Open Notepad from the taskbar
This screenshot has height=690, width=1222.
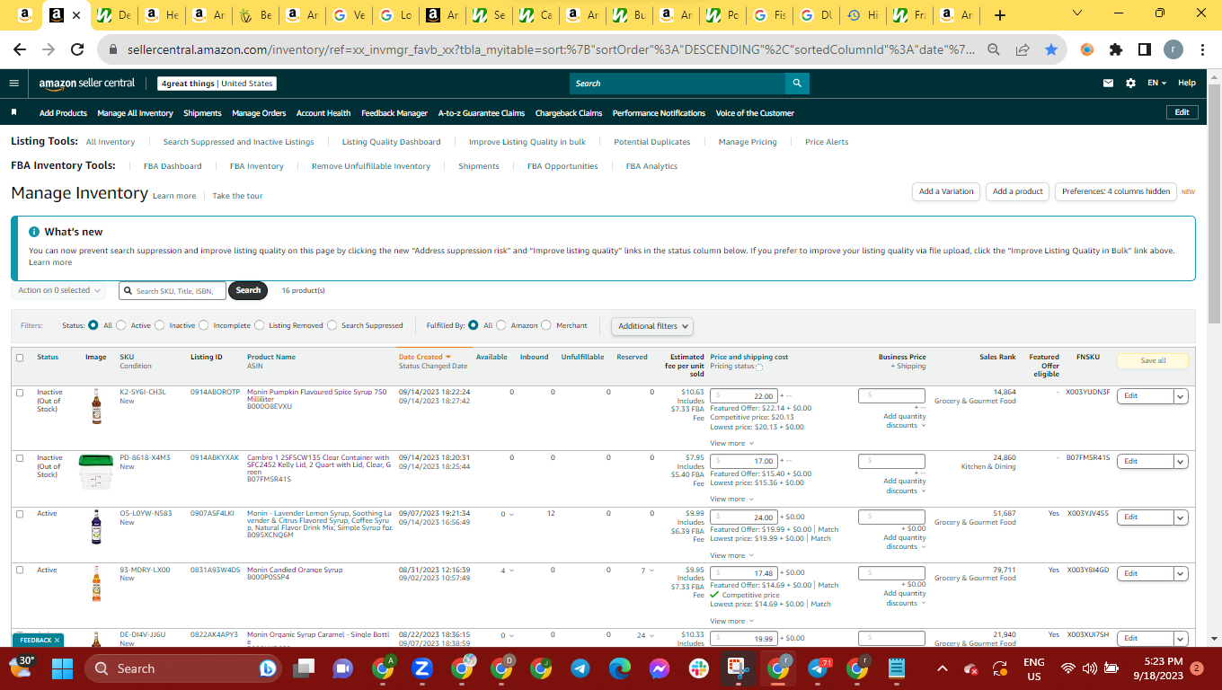[x=896, y=668]
